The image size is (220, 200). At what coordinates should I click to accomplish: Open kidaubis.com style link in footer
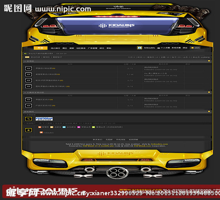(159, 144)
